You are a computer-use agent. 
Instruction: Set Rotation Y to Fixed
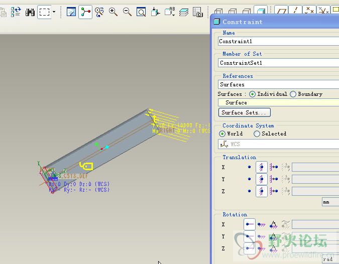(261, 236)
